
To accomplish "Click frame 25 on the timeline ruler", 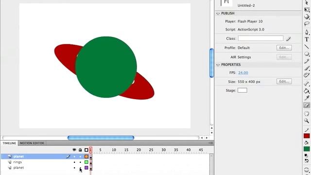I will pos(151,150).
